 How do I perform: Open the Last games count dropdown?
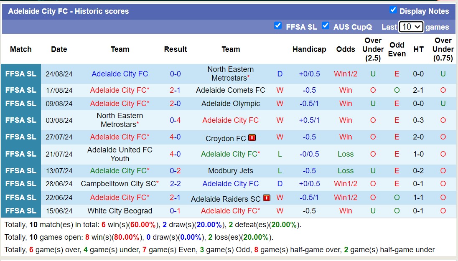411,27
